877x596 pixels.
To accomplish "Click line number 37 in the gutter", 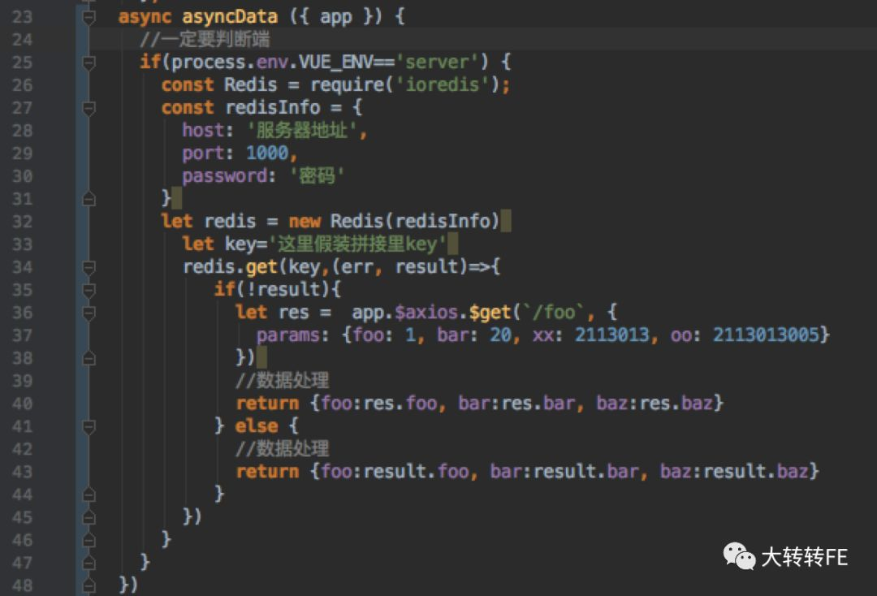I will [23, 335].
